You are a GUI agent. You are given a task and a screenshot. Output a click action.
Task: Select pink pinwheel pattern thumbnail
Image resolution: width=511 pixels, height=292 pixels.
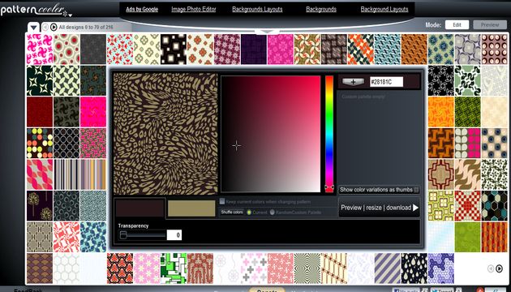[40, 49]
